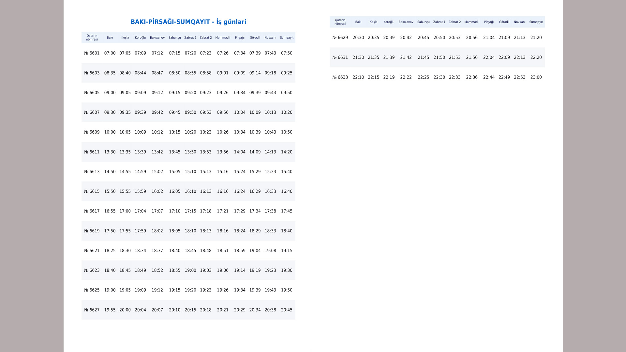This screenshot has width=626, height=352.
Task: Click the Pirşağı column header in right table
Action: [489, 22]
